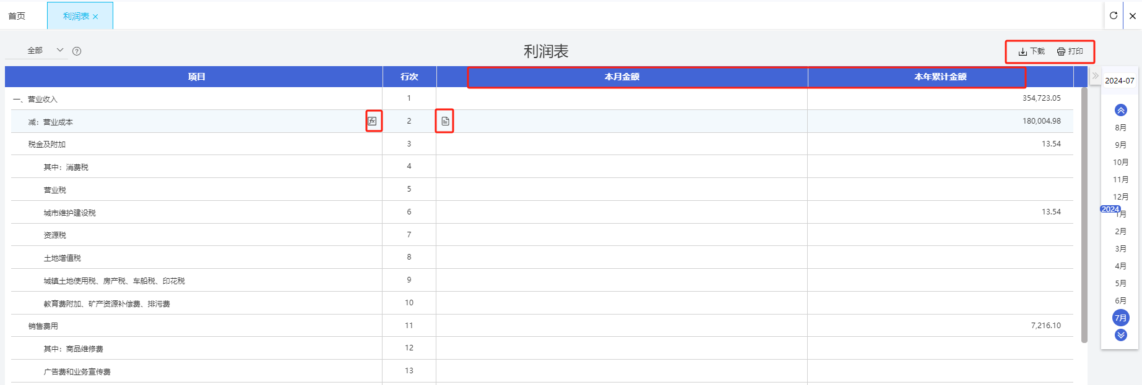Viewport: 1142px width, 385px height.
Task: Select 5月 in the month timeline
Action: tap(1121, 283)
